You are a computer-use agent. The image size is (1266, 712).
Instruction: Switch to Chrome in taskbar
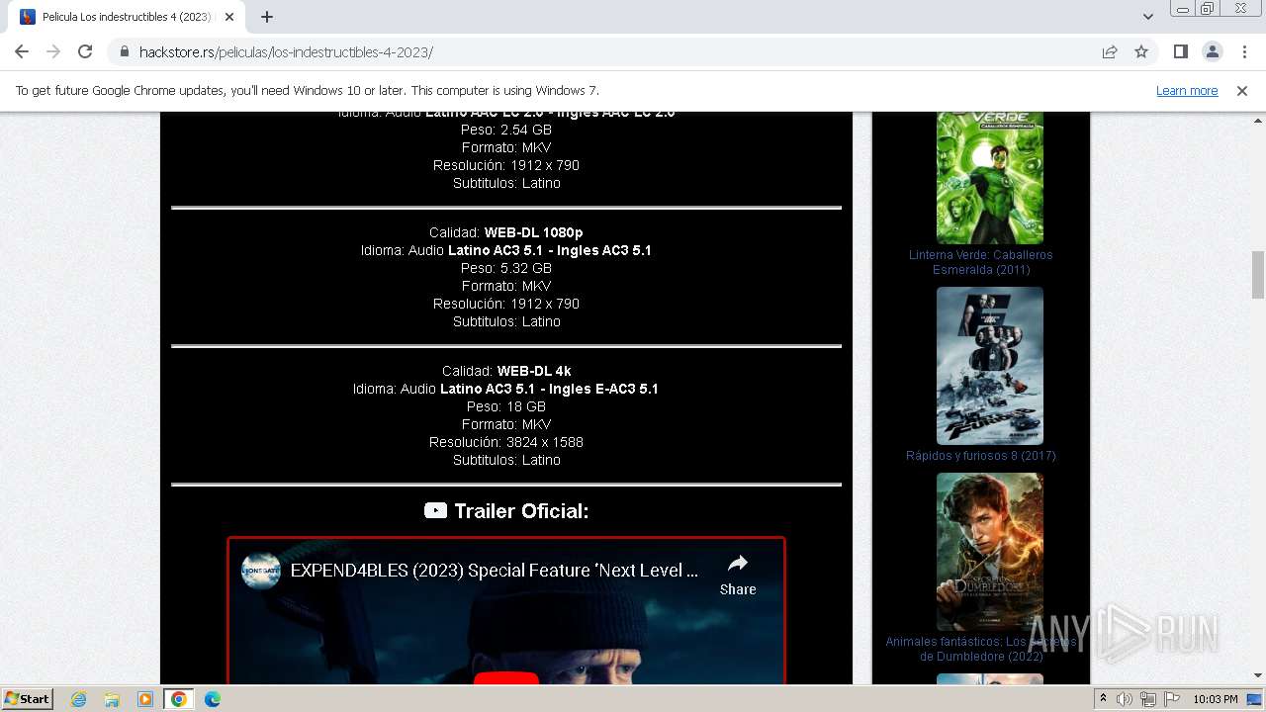click(178, 699)
